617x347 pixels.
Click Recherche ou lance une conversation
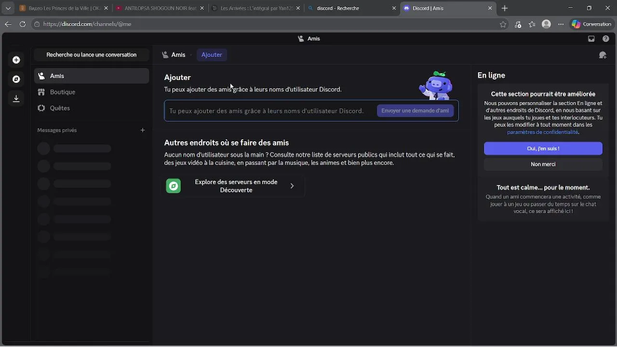pos(92,55)
